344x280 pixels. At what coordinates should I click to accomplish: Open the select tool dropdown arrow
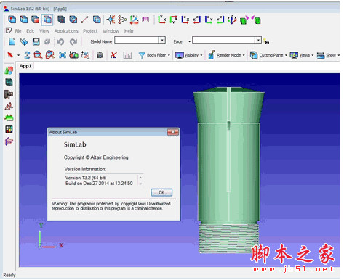point(18,55)
